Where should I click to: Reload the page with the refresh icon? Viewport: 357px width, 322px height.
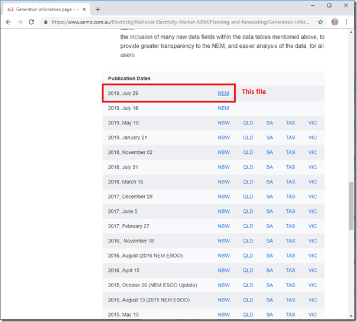tap(31, 22)
